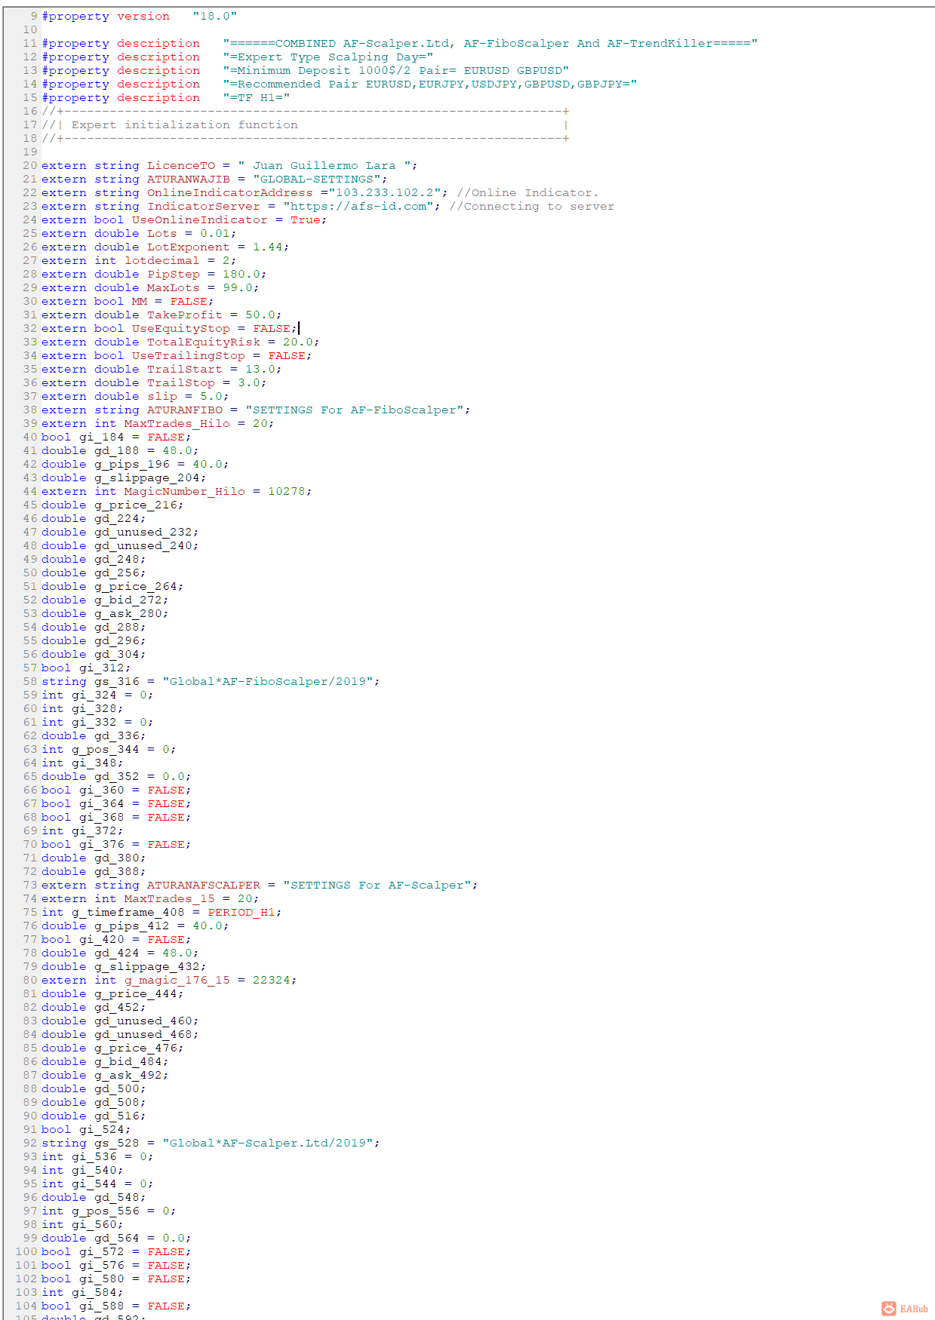Click the g_ask_492 variable
Image resolution: width=935 pixels, height=1320 pixels.
pyautogui.click(x=128, y=1075)
